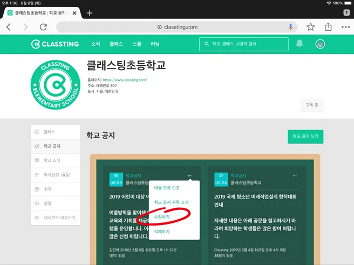Open the more menu on the 08.06 notice
This screenshot has height=265, width=354.
tap(189, 175)
